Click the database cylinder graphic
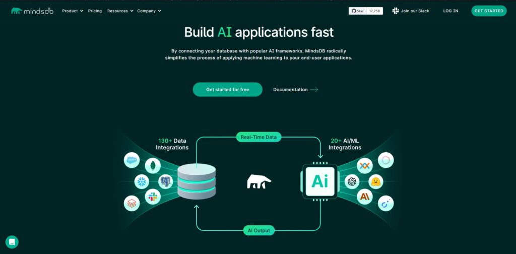Viewport: 516px width, 254px height. [x=197, y=181]
